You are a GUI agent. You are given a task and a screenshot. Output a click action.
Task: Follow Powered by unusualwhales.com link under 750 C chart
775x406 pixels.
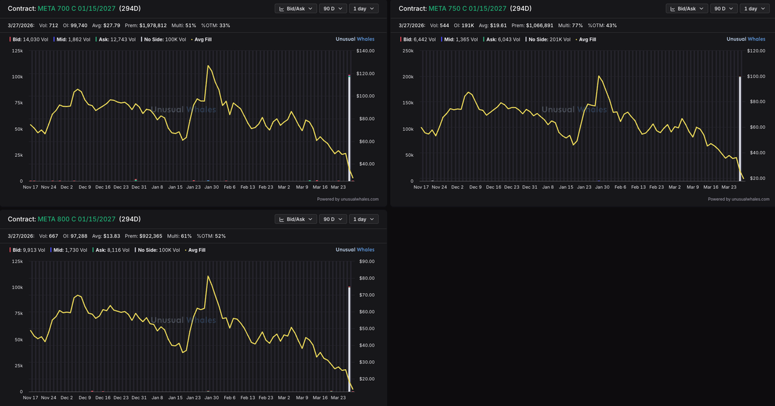(x=739, y=199)
